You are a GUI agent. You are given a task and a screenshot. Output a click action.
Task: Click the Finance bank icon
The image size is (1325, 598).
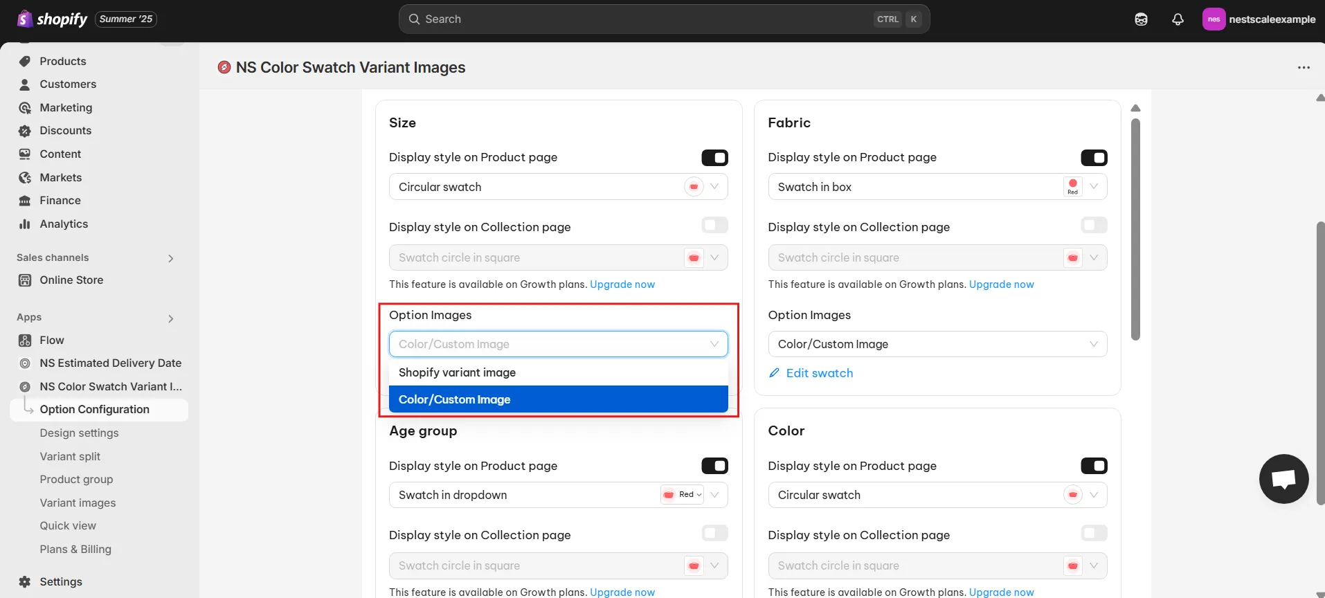25,201
